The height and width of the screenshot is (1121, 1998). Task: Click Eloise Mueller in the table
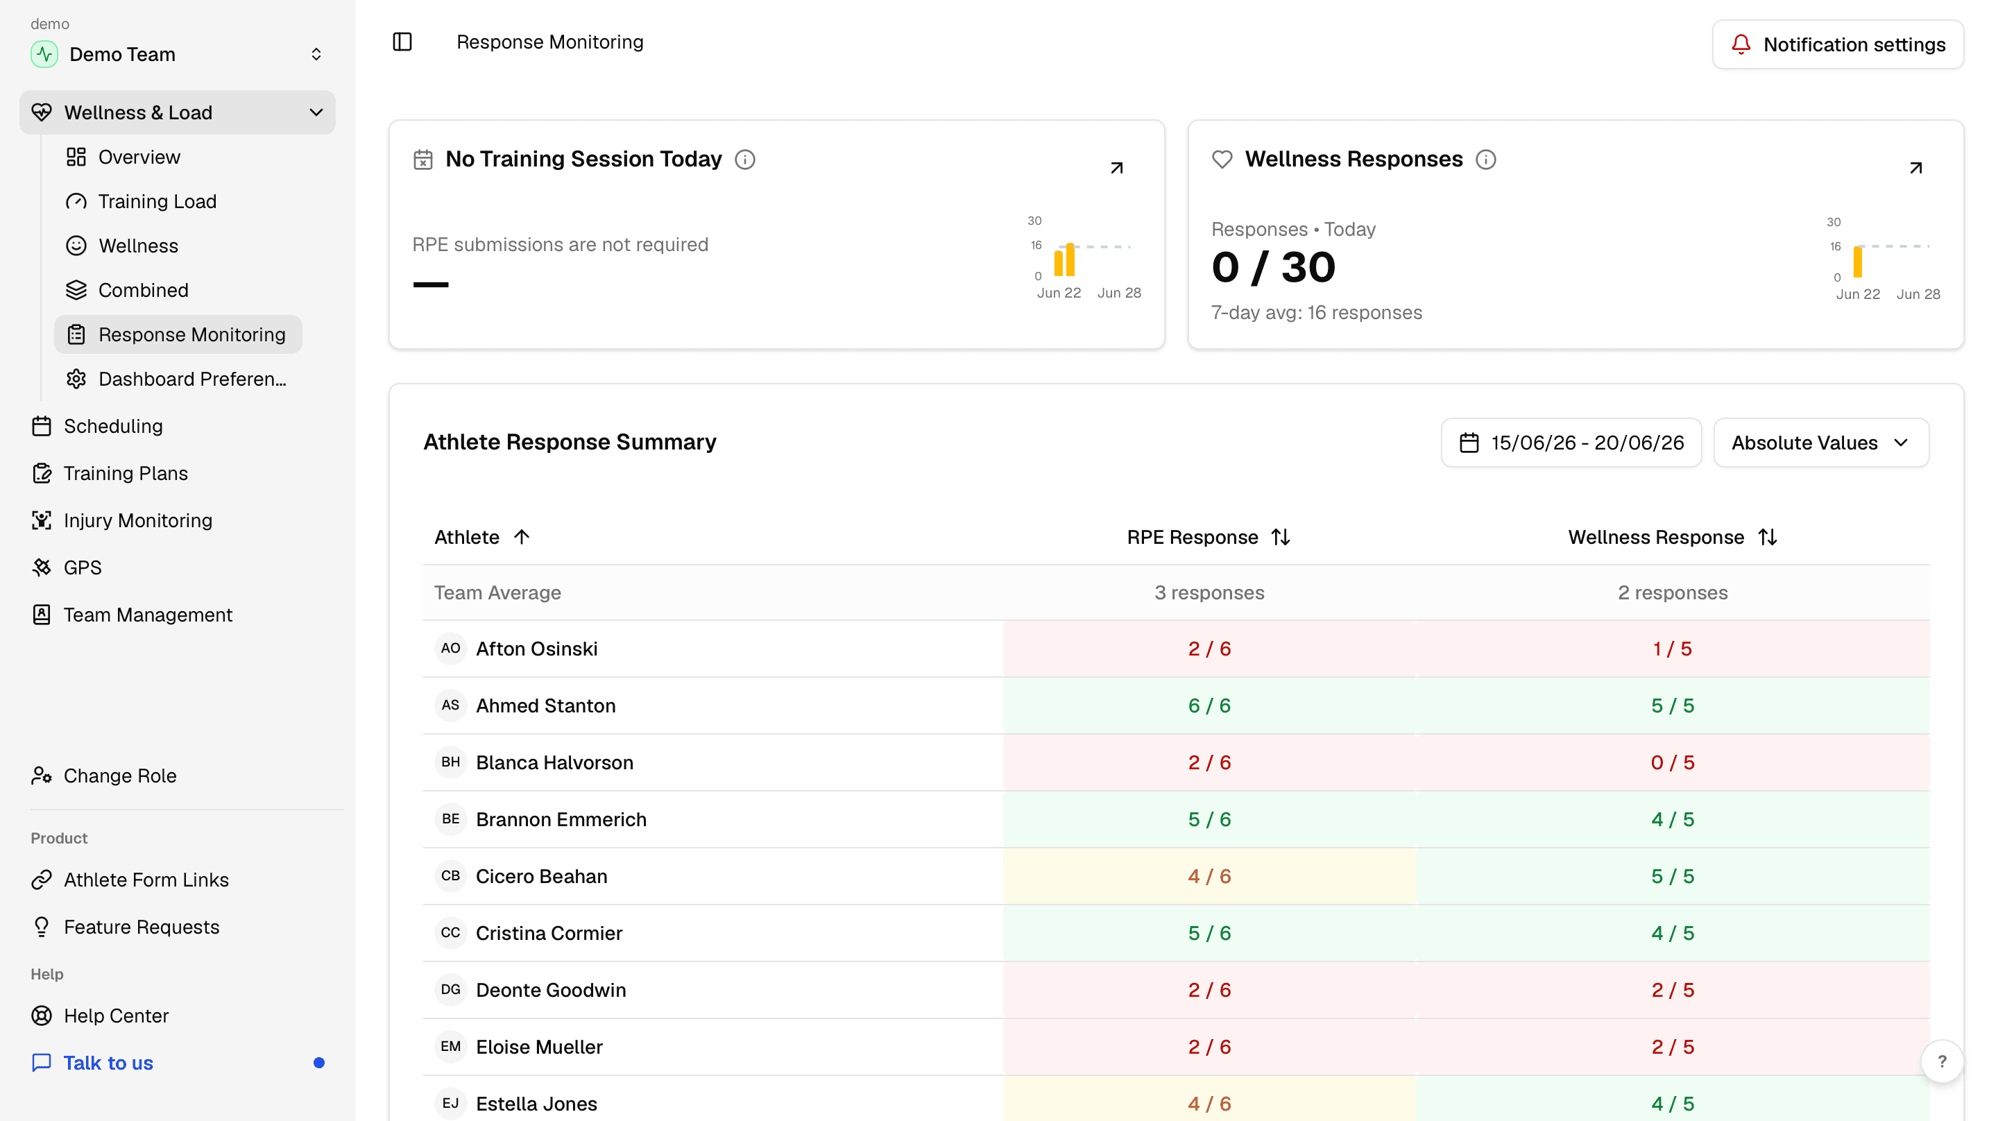(x=539, y=1047)
